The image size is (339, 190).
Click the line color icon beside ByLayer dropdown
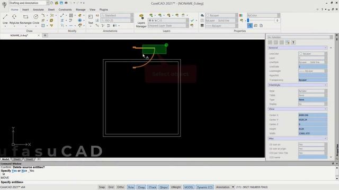coord(202,15)
